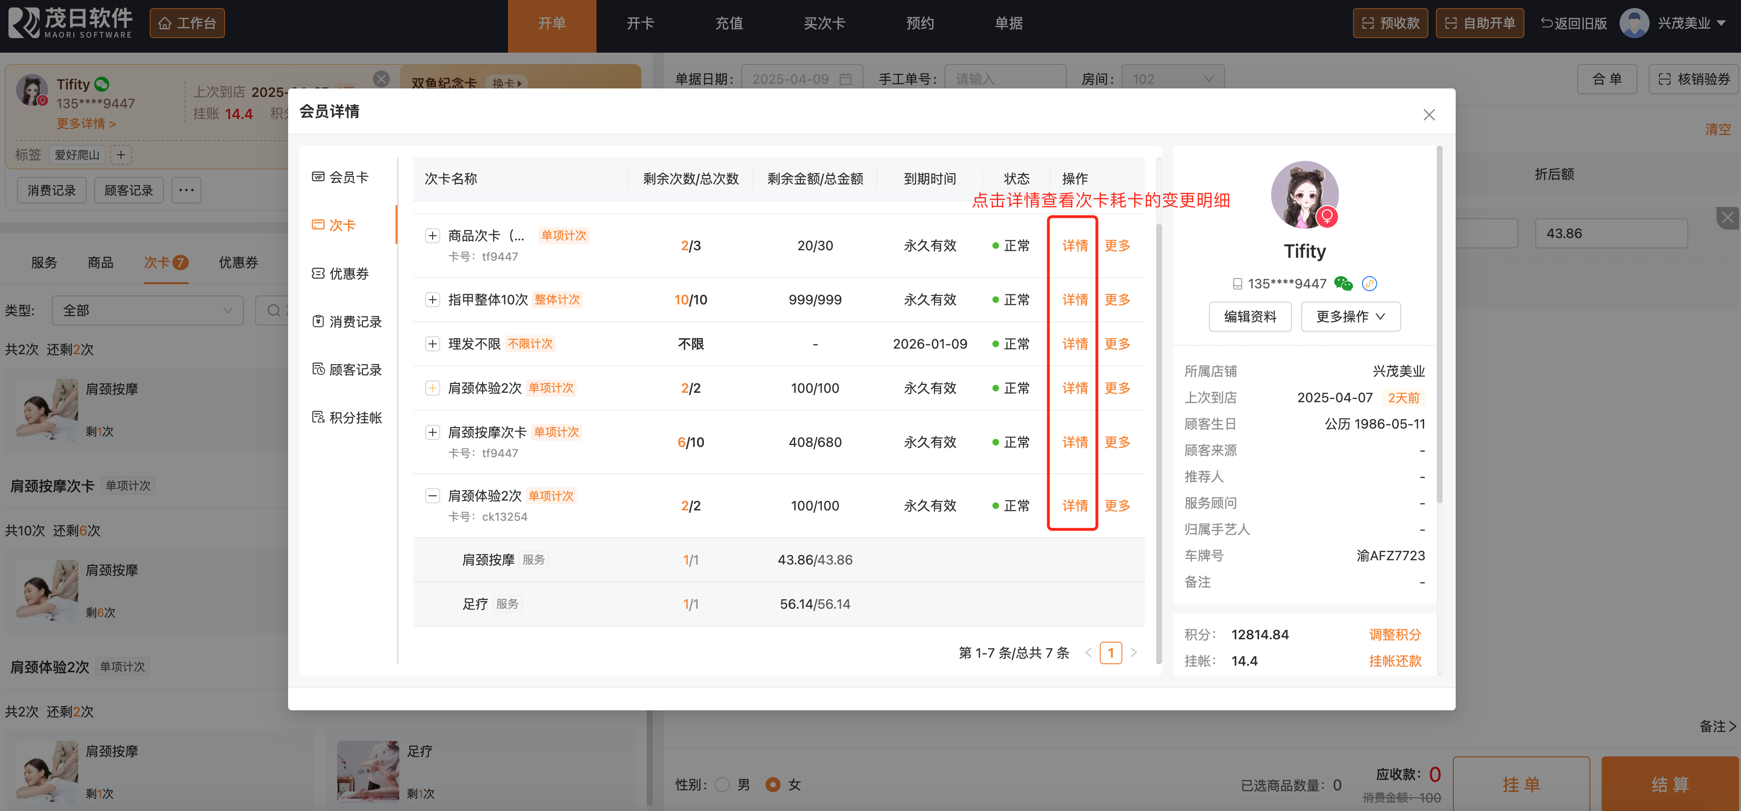
Task: Expand the 商品次卡 row
Action: pyautogui.click(x=433, y=236)
